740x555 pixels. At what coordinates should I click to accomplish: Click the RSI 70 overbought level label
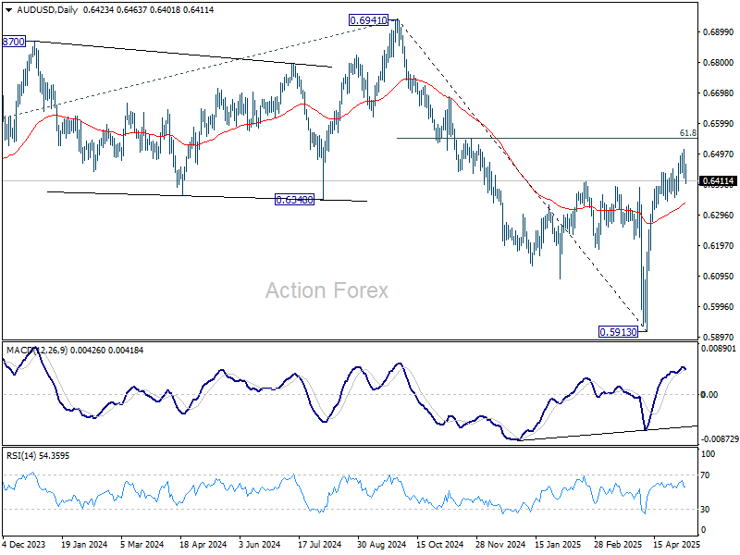705,475
